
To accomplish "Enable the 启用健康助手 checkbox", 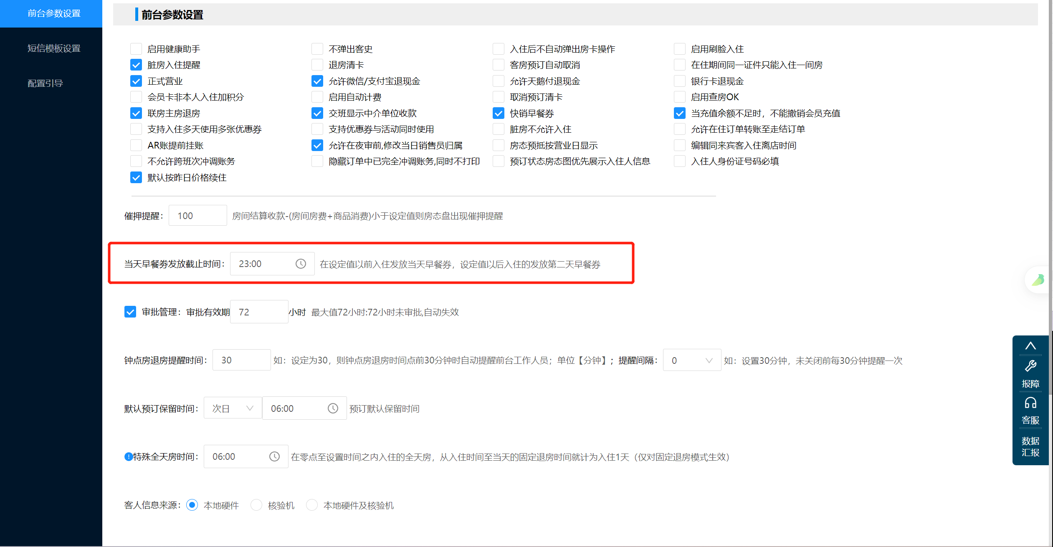I will [136, 49].
